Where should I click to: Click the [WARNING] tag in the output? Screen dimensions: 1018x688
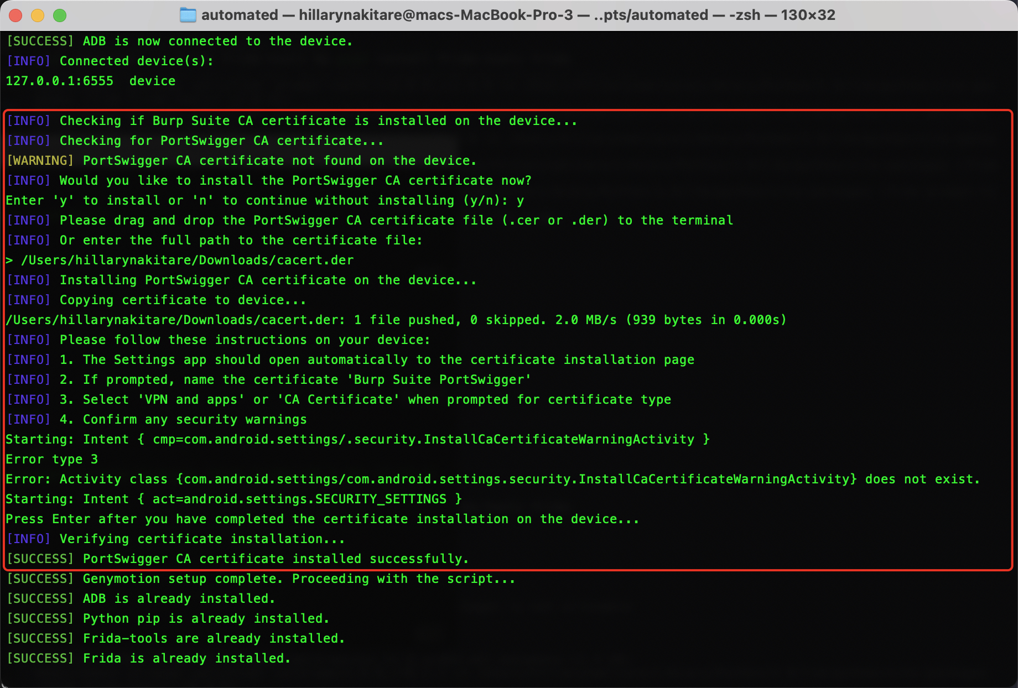(40, 160)
